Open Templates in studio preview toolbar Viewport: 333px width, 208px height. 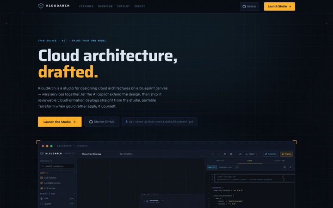(x=126, y=154)
